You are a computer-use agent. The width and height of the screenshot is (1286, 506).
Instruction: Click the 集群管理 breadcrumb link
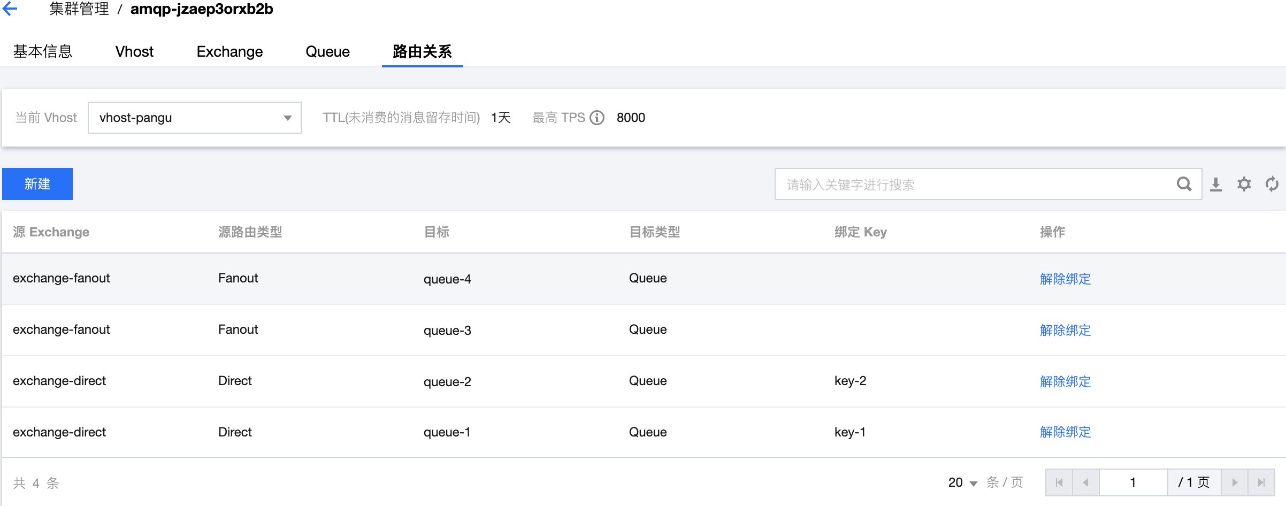(79, 9)
